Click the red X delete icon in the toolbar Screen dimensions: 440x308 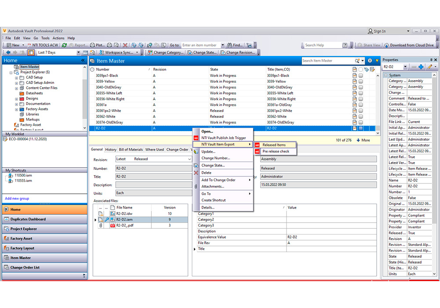pos(125,45)
